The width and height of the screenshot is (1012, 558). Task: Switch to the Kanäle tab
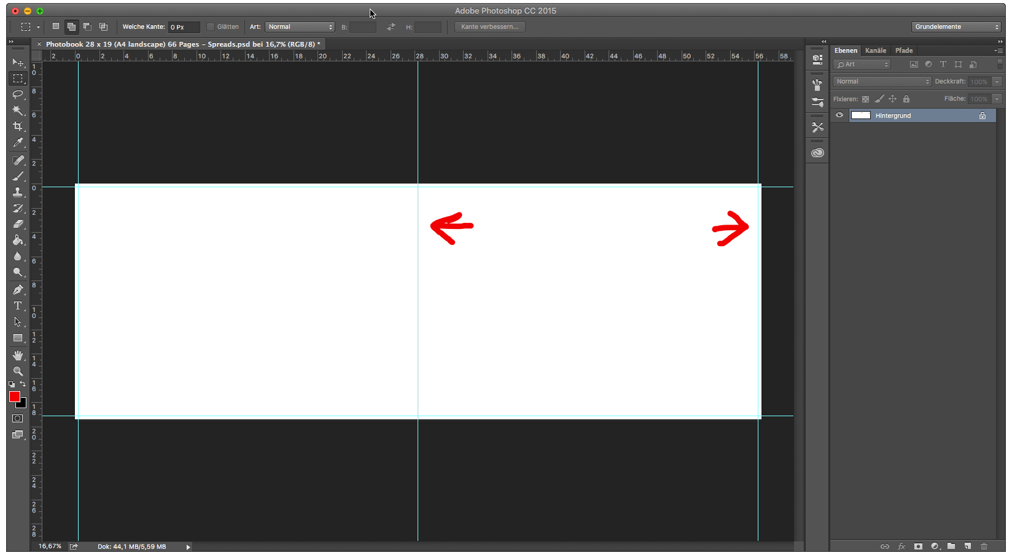pos(876,50)
